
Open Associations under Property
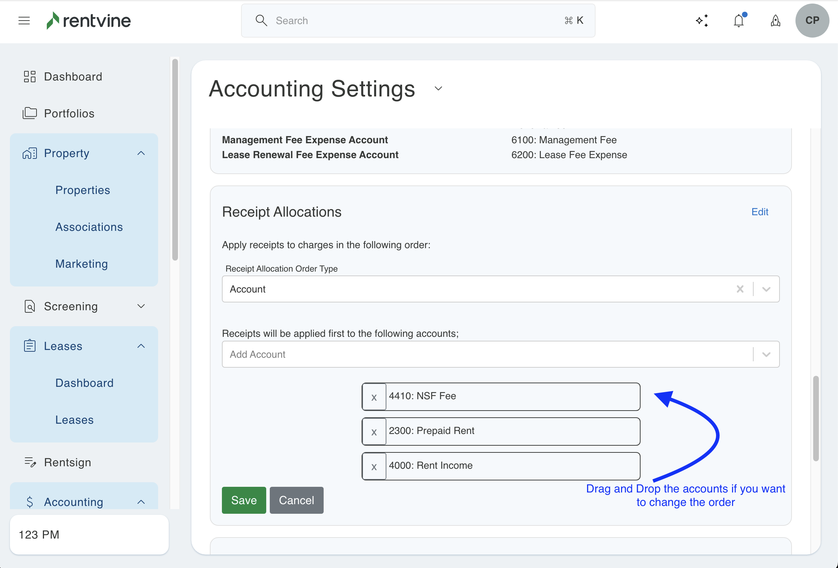point(89,227)
